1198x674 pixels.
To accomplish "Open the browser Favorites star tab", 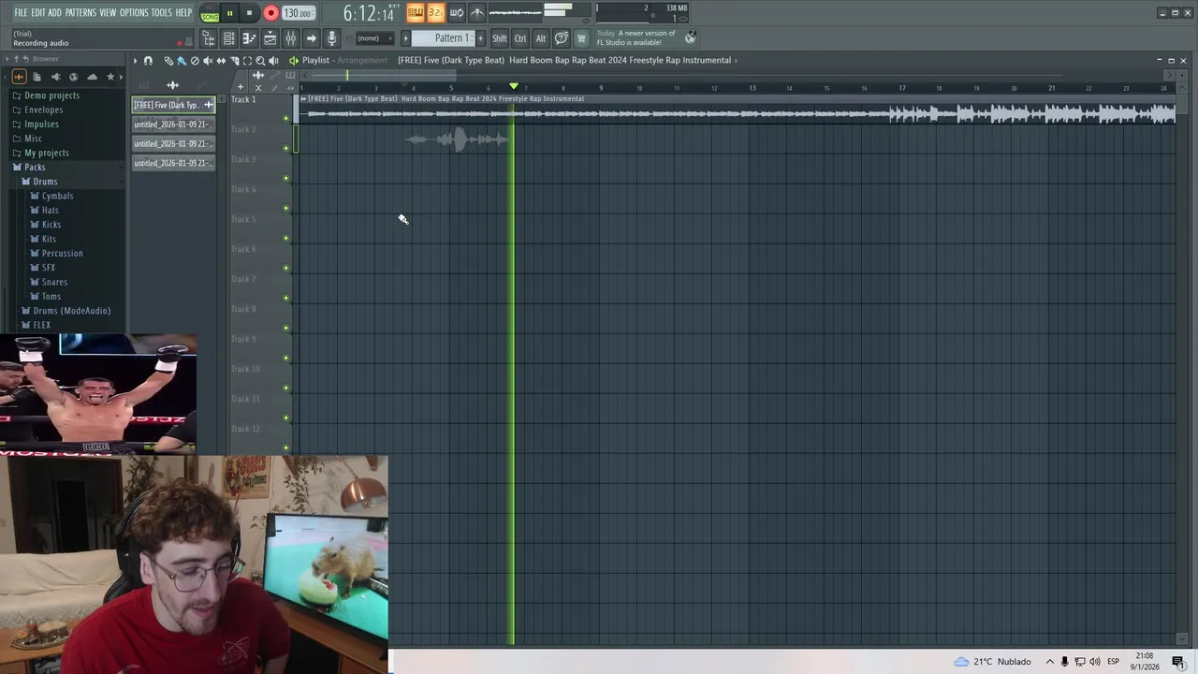I will tap(110, 77).
